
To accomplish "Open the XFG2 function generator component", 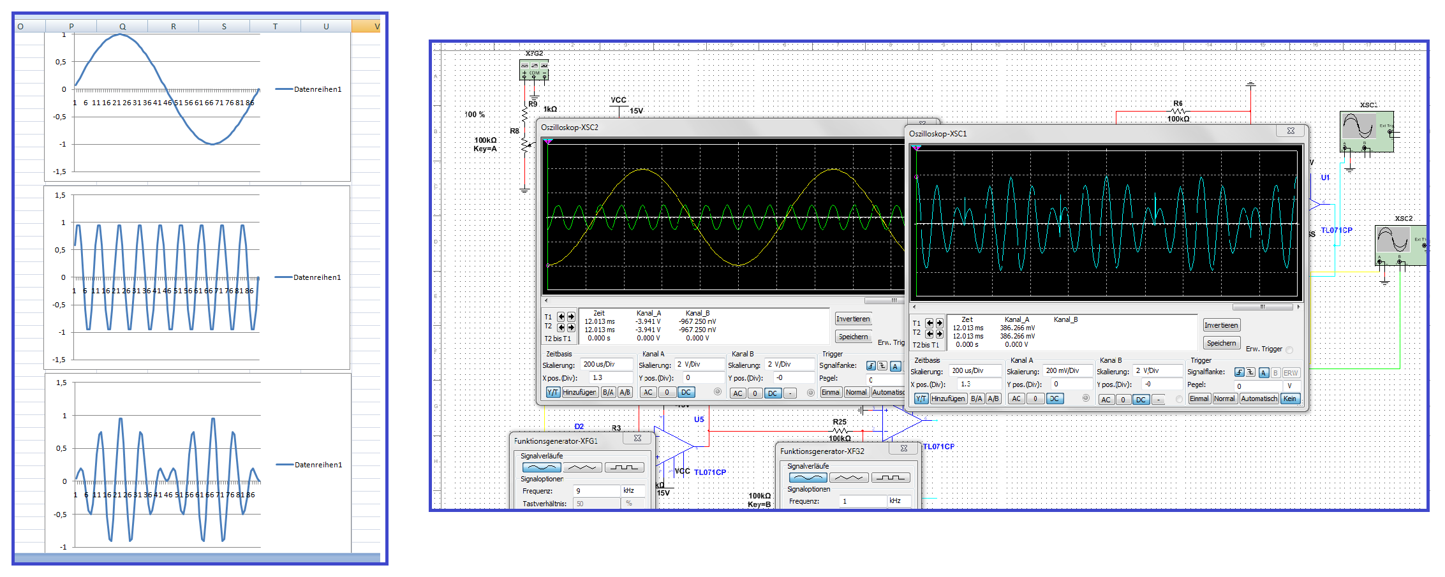I will pyautogui.click(x=534, y=69).
